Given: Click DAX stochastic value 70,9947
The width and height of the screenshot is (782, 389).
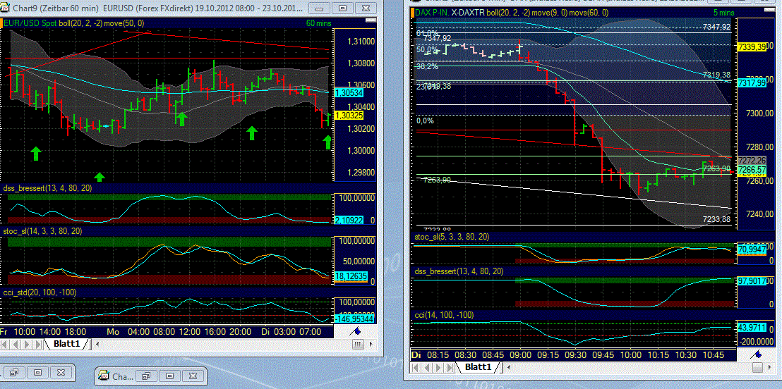Looking at the screenshot, I should [x=752, y=249].
